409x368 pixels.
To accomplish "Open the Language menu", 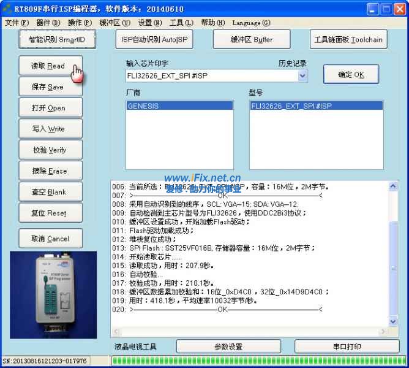I will coord(251,23).
